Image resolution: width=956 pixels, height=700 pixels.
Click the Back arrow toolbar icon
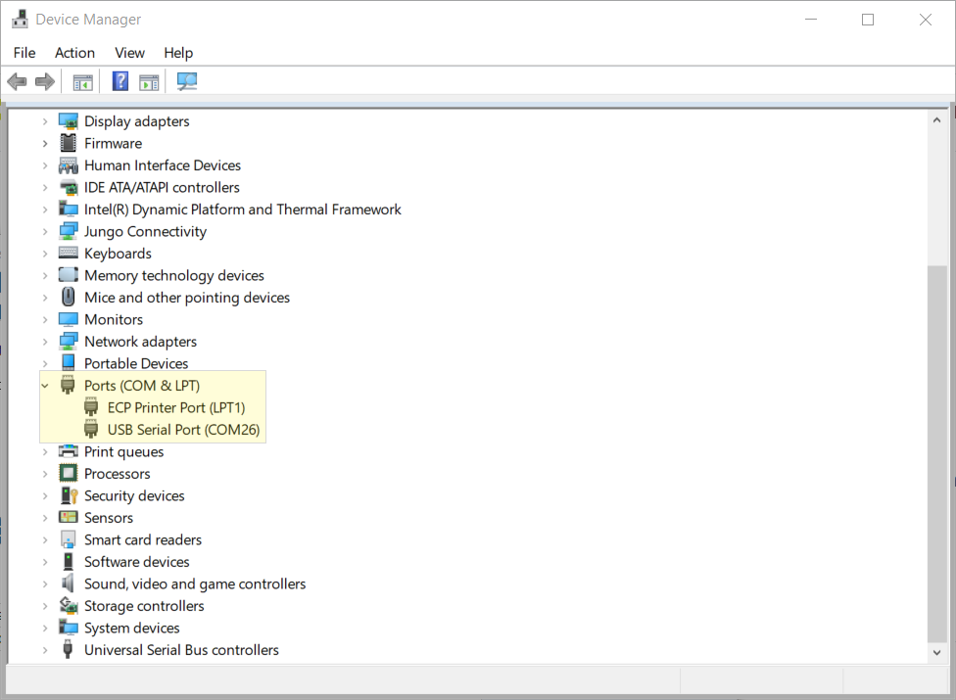17,81
